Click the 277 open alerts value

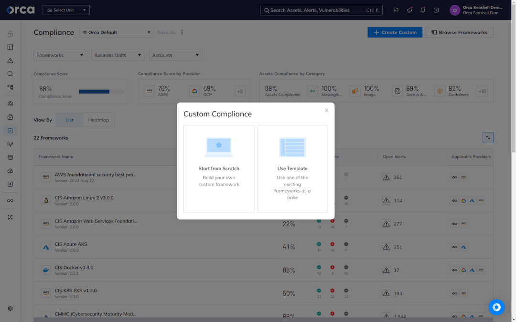point(398,224)
